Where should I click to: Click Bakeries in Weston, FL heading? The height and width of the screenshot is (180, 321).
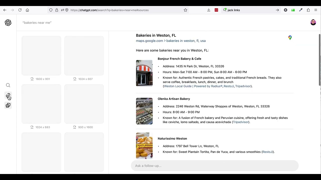click(156, 35)
